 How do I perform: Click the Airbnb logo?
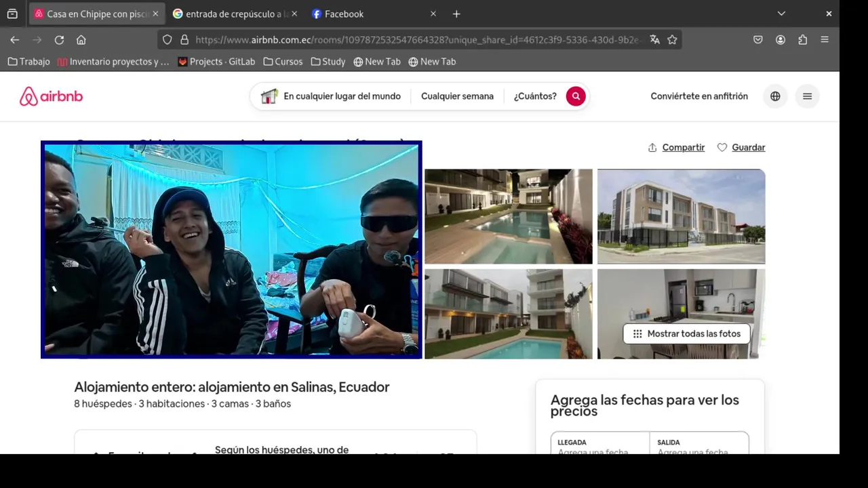point(51,96)
